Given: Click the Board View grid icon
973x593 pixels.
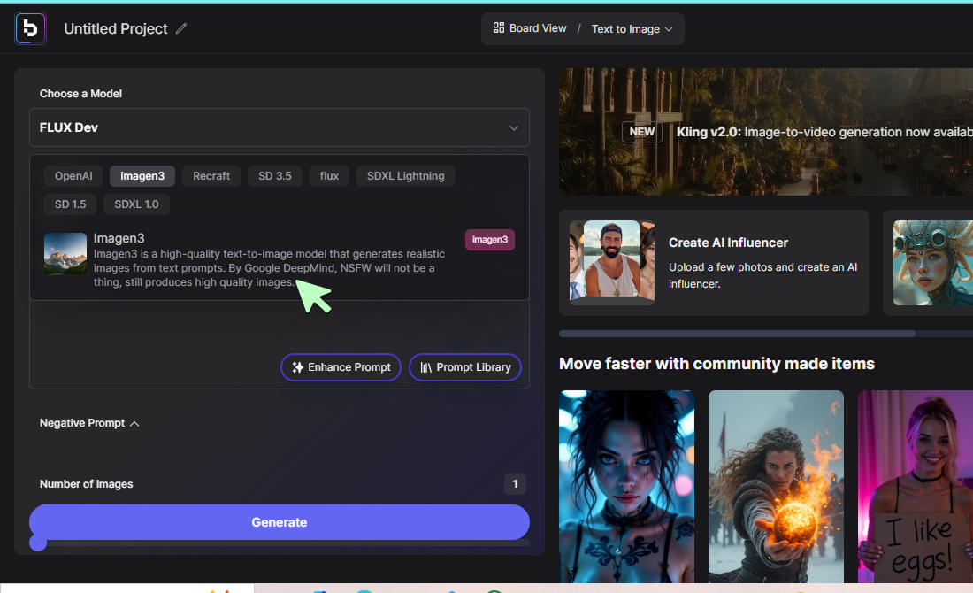Looking at the screenshot, I should coord(499,28).
